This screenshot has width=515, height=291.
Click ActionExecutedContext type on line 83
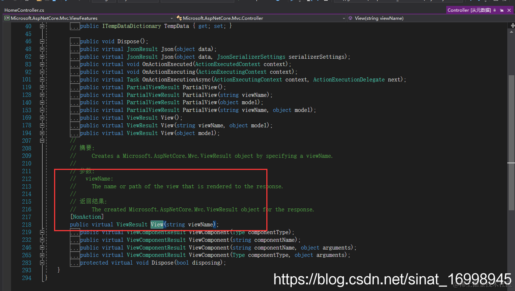[x=228, y=64]
